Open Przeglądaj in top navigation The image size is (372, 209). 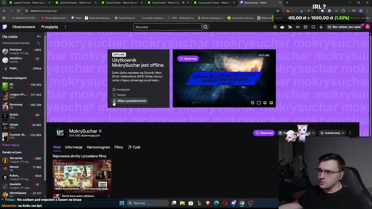(49, 27)
